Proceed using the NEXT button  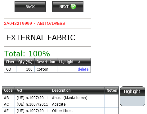(68, 7)
